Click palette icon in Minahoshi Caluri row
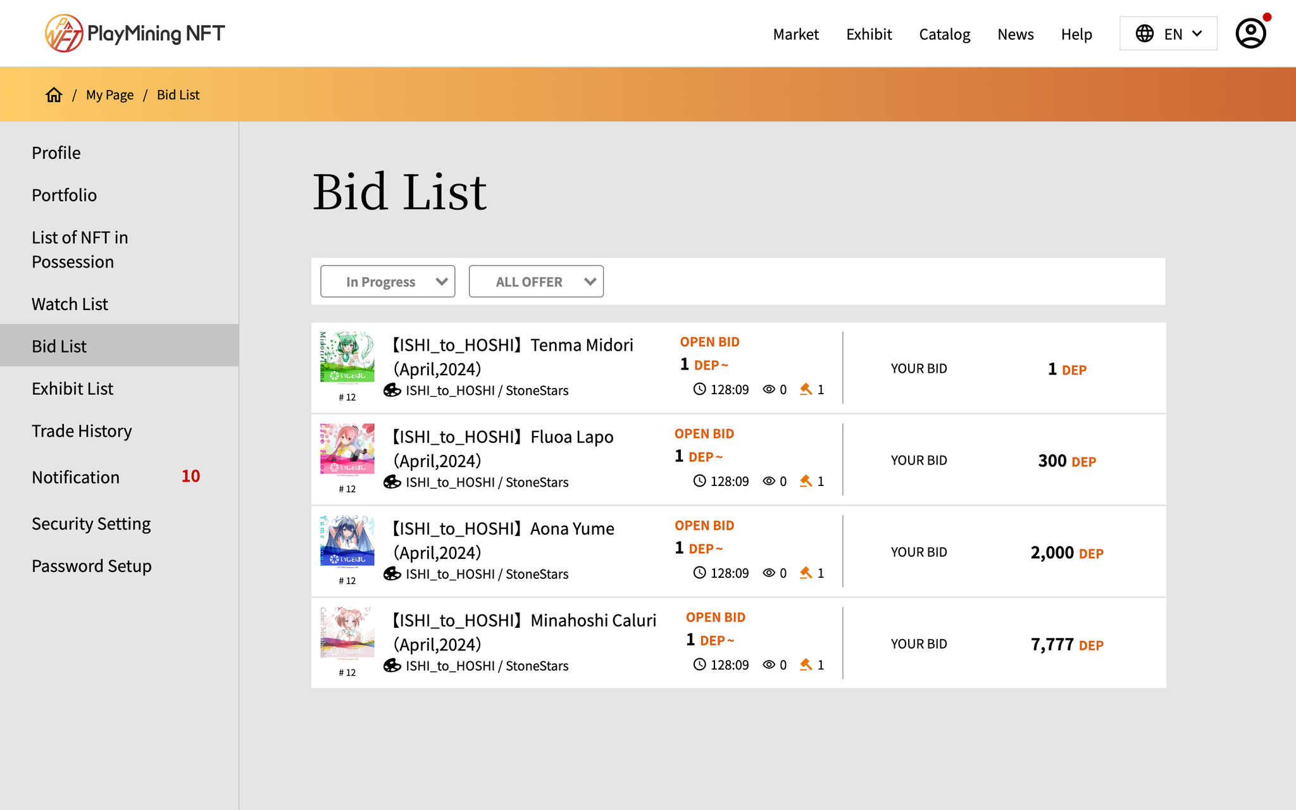Image resolution: width=1296 pixels, height=810 pixels. pyautogui.click(x=392, y=666)
